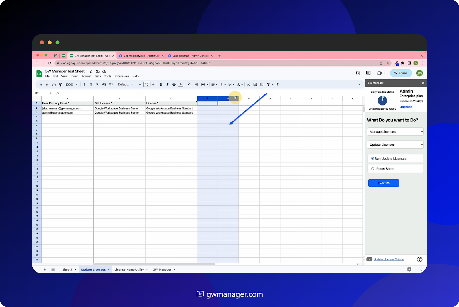Viewport: 459px width, 307px height.
Task: Click the Share button
Action: [x=401, y=73]
